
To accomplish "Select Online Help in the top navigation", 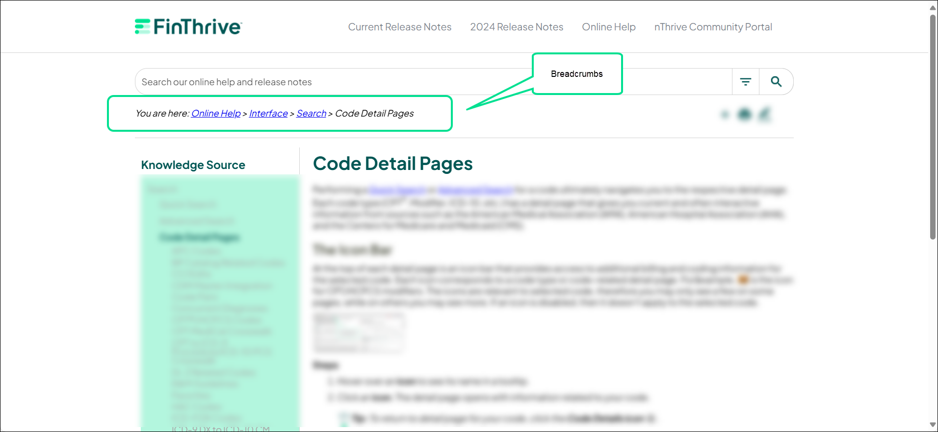I will [x=608, y=27].
